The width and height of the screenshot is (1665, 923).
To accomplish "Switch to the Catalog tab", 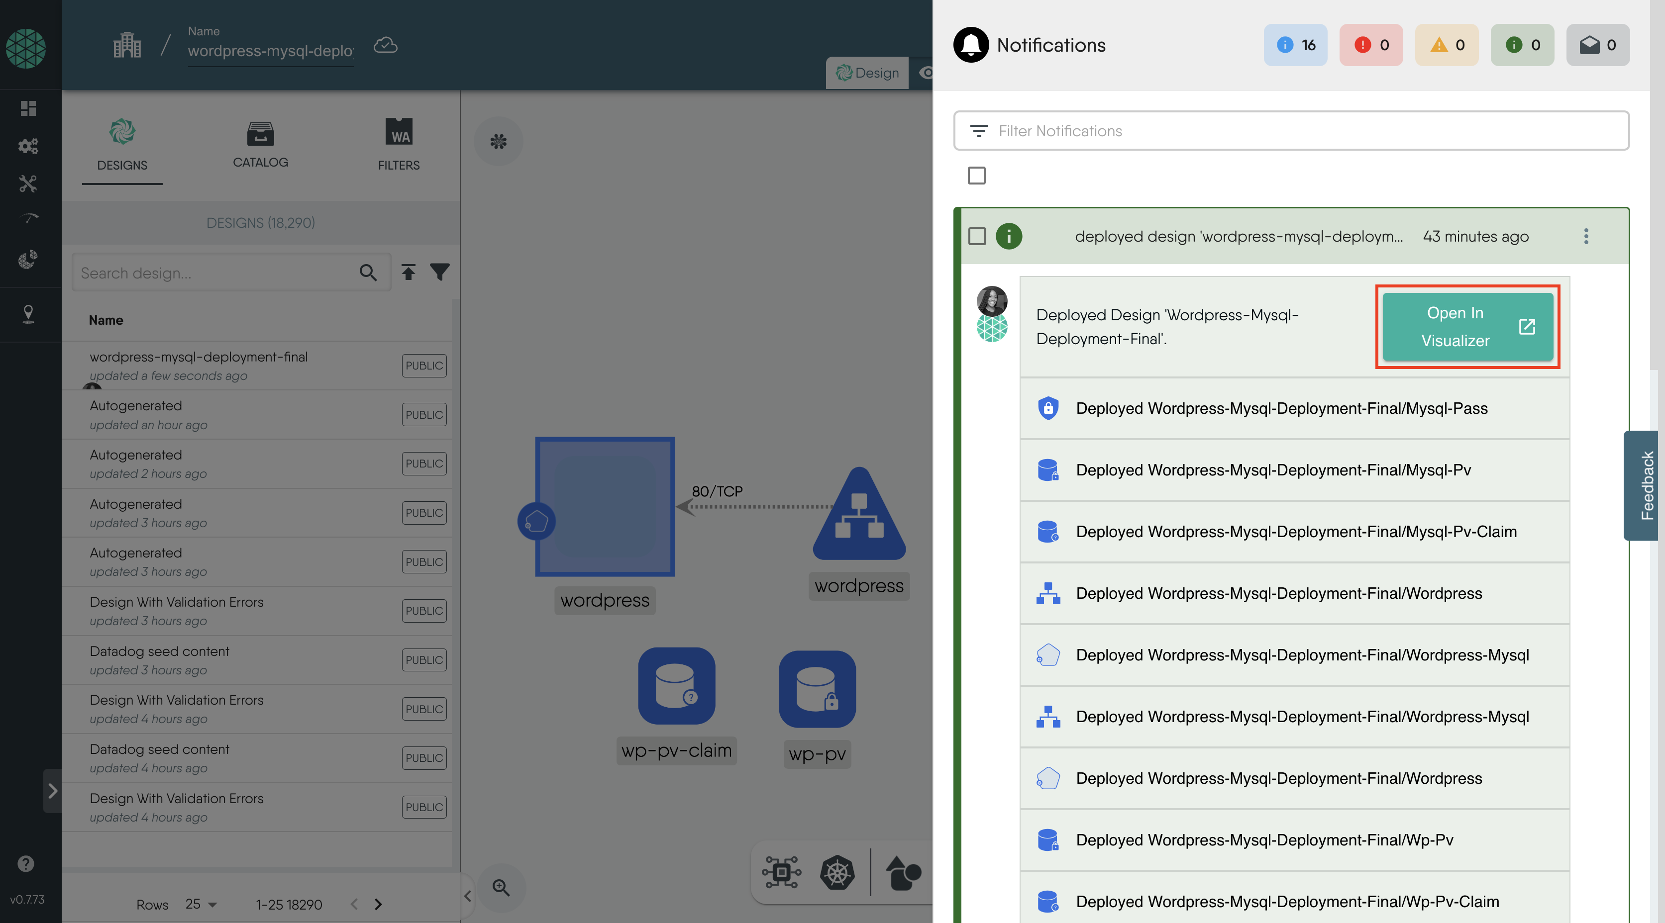I will [260, 145].
